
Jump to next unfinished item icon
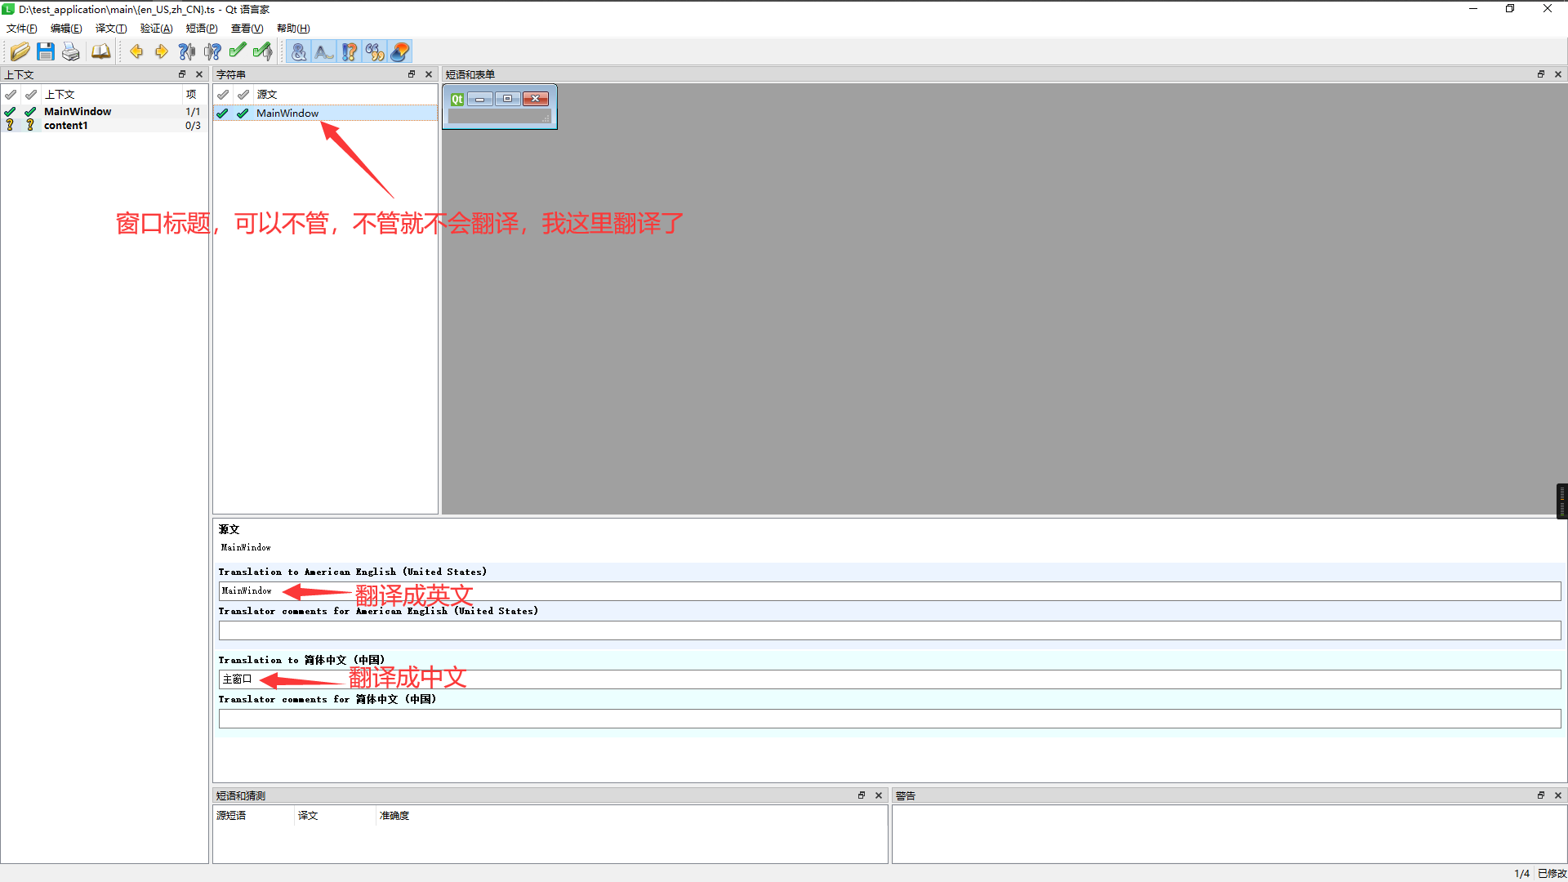pyautogui.click(x=212, y=52)
